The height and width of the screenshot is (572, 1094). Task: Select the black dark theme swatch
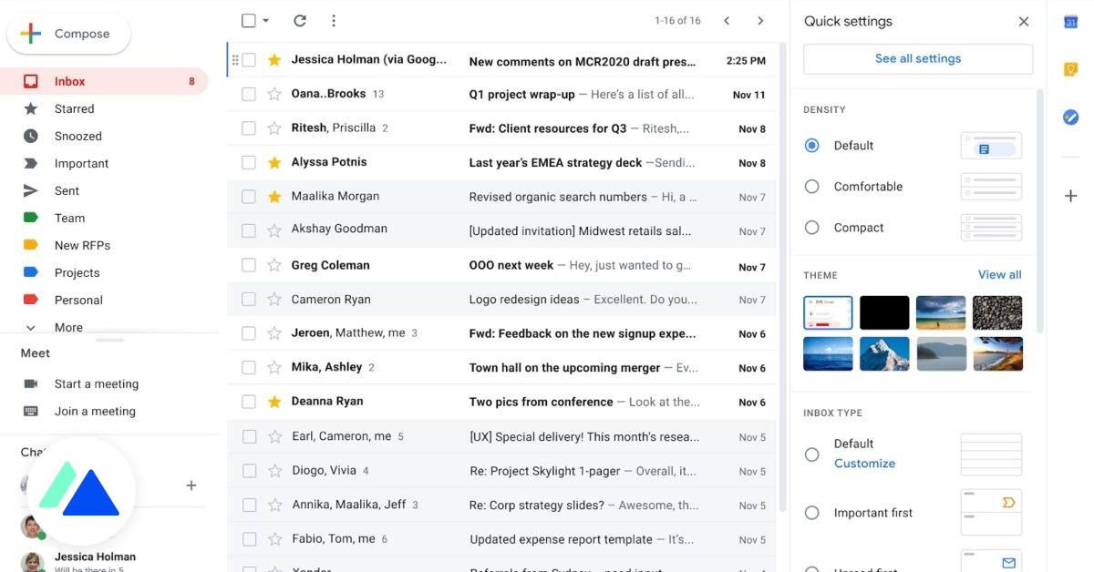point(884,312)
